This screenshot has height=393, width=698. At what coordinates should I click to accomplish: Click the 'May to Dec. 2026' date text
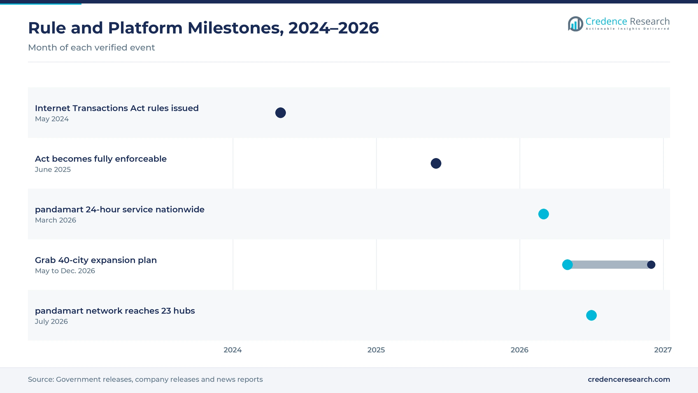(x=65, y=271)
